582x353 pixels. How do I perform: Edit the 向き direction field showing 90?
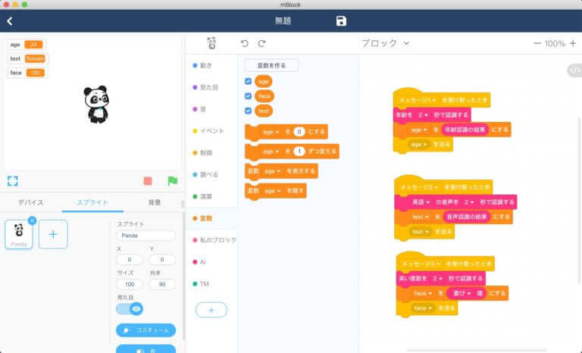click(162, 284)
